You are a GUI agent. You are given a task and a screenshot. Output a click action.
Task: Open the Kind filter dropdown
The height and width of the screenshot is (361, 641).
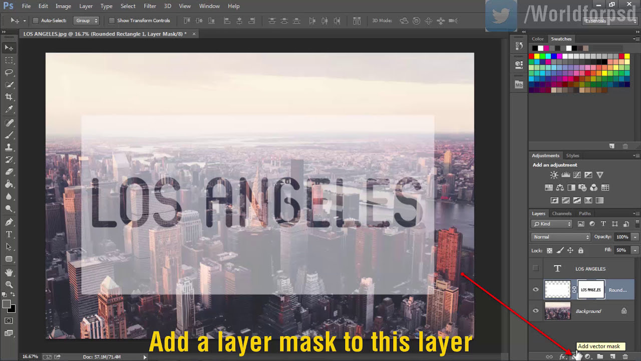[552, 224]
